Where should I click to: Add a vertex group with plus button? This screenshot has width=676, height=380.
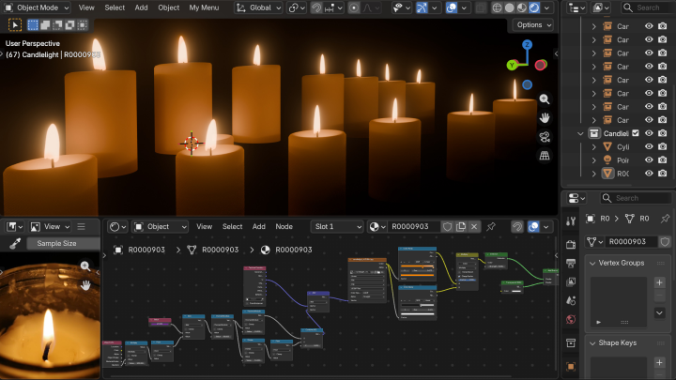click(x=659, y=282)
